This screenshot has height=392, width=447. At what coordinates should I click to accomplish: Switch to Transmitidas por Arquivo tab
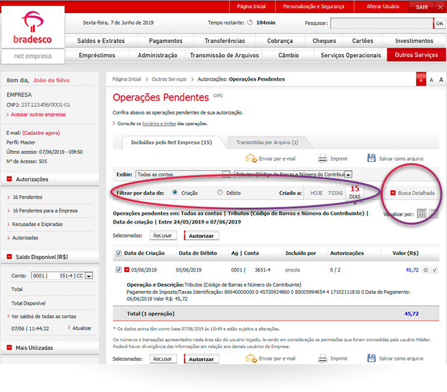[267, 143]
